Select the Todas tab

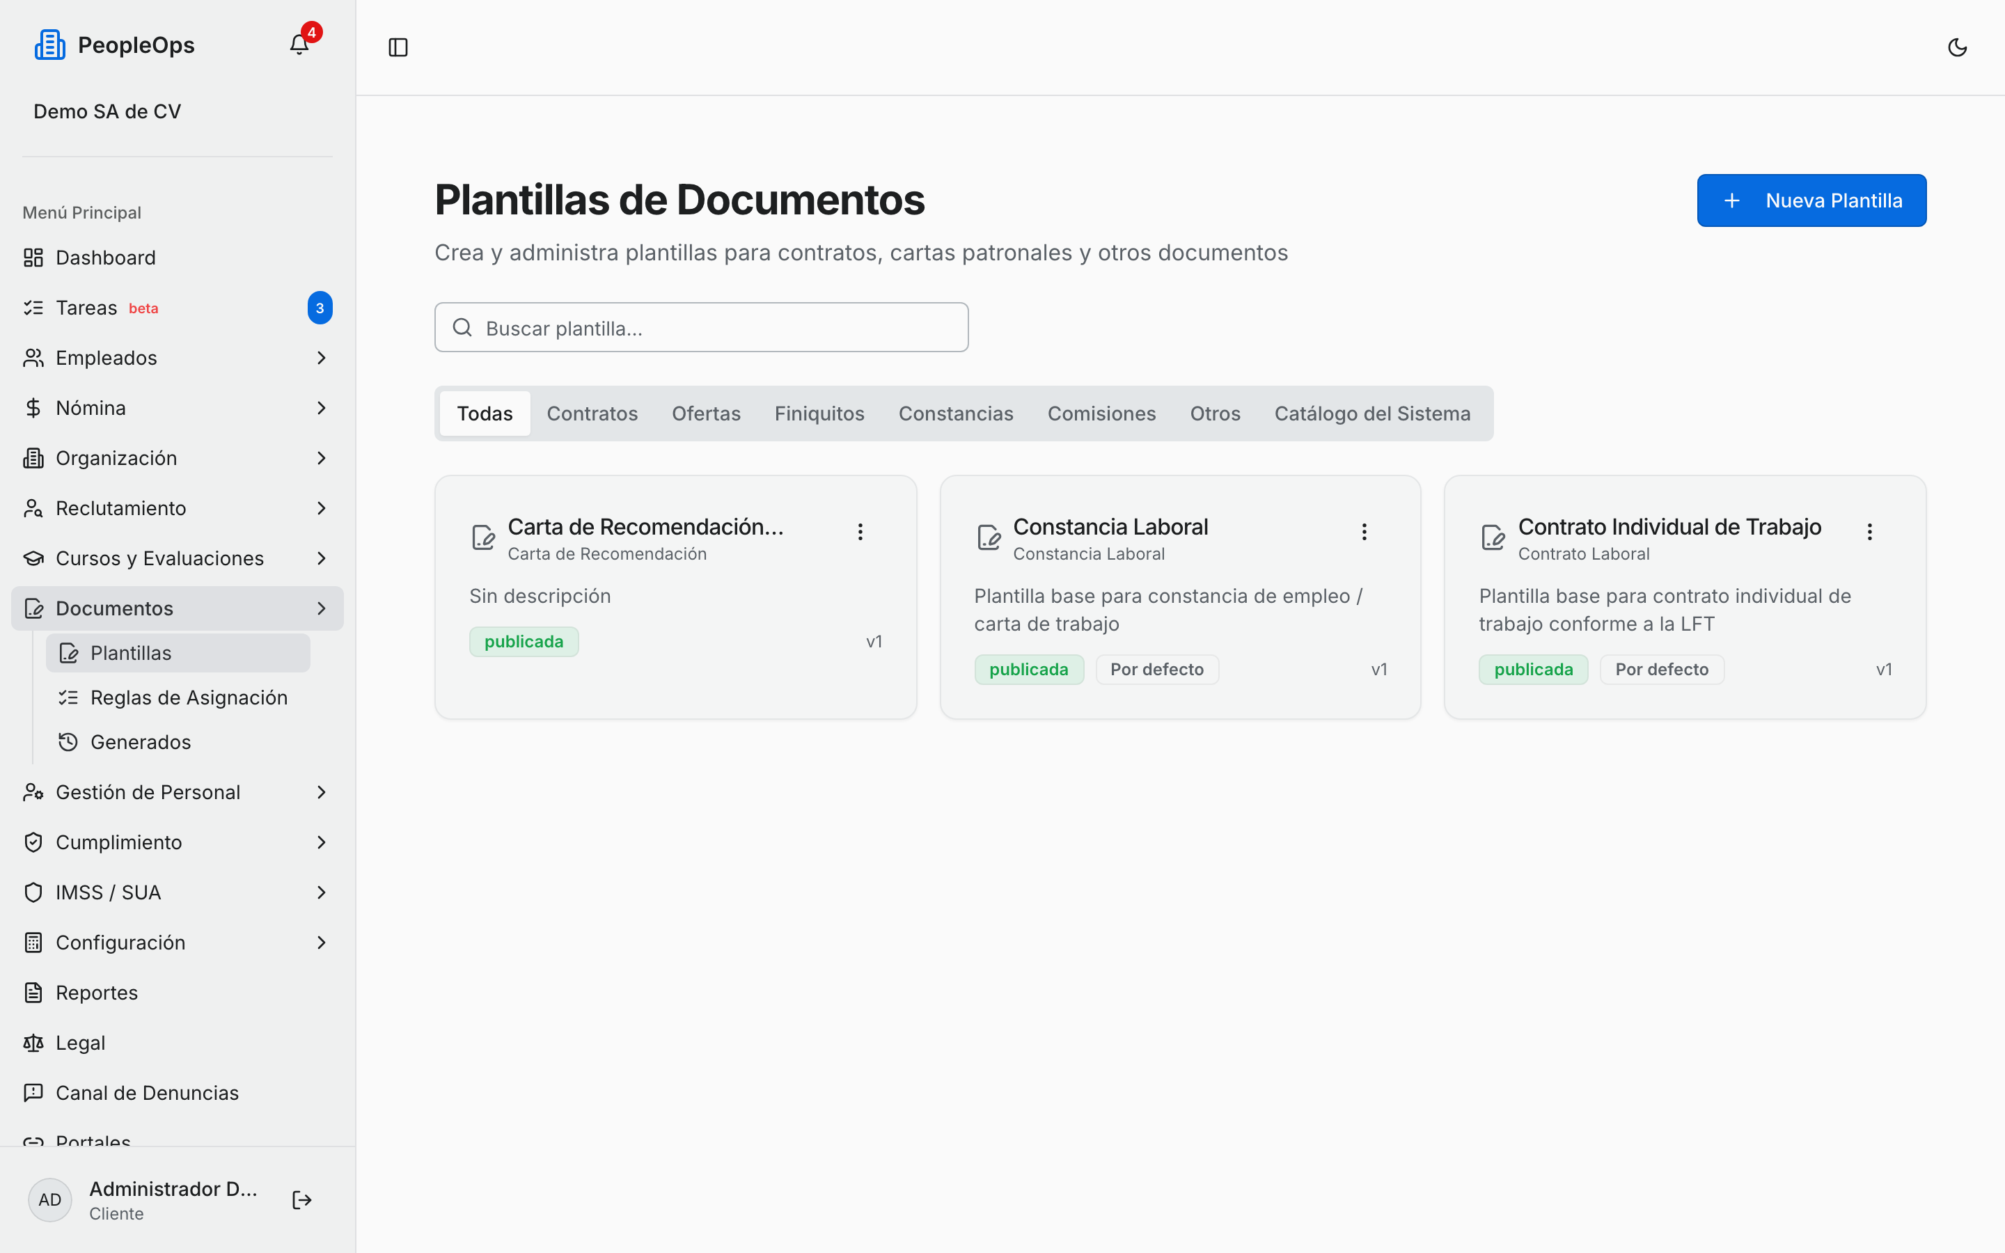click(485, 413)
